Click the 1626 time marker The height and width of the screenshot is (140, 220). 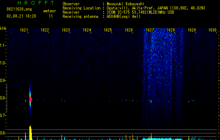[129, 30]
